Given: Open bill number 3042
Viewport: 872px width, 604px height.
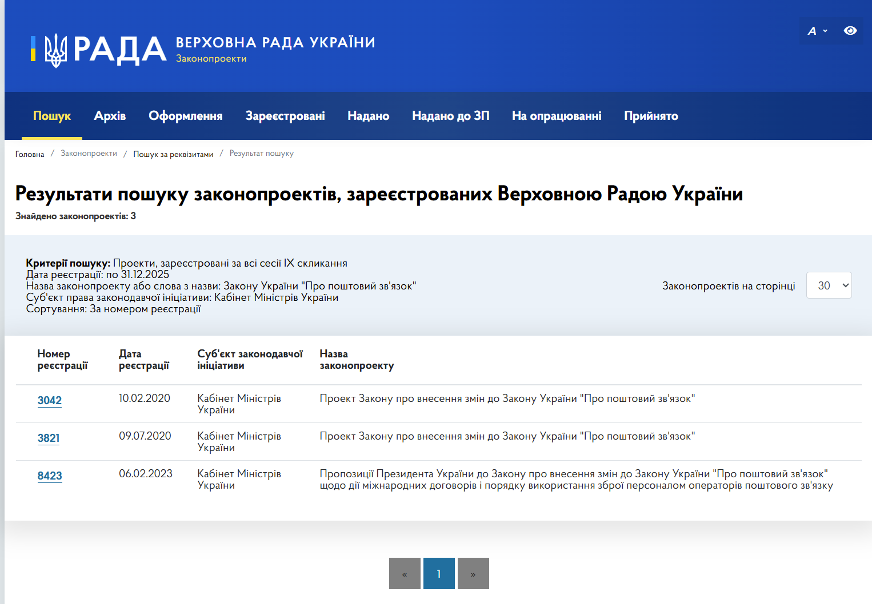Looking at the screenshot, I should [50, 400].
